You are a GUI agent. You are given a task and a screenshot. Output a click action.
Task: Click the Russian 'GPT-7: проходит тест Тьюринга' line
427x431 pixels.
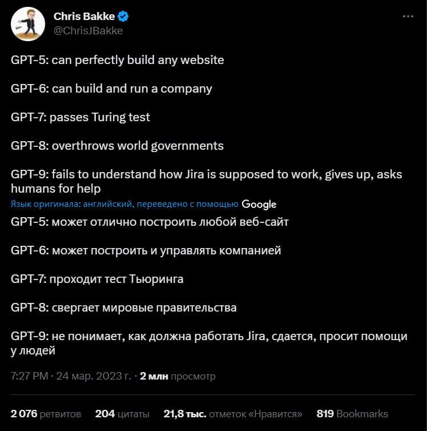click(x=97, y=279)
